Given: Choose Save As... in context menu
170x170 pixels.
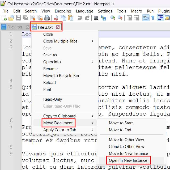Looking at the screenshot, I should coord(65,55).
